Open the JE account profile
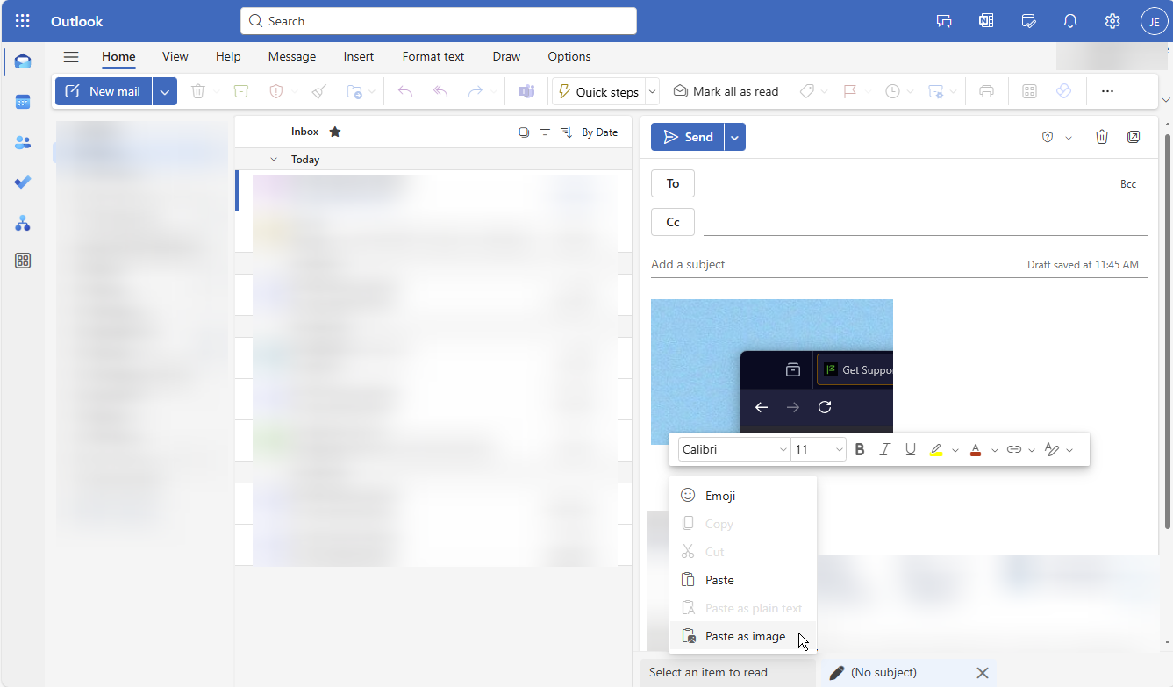This screenshot has width=1173, height=687. click(x=1154, y=21)
